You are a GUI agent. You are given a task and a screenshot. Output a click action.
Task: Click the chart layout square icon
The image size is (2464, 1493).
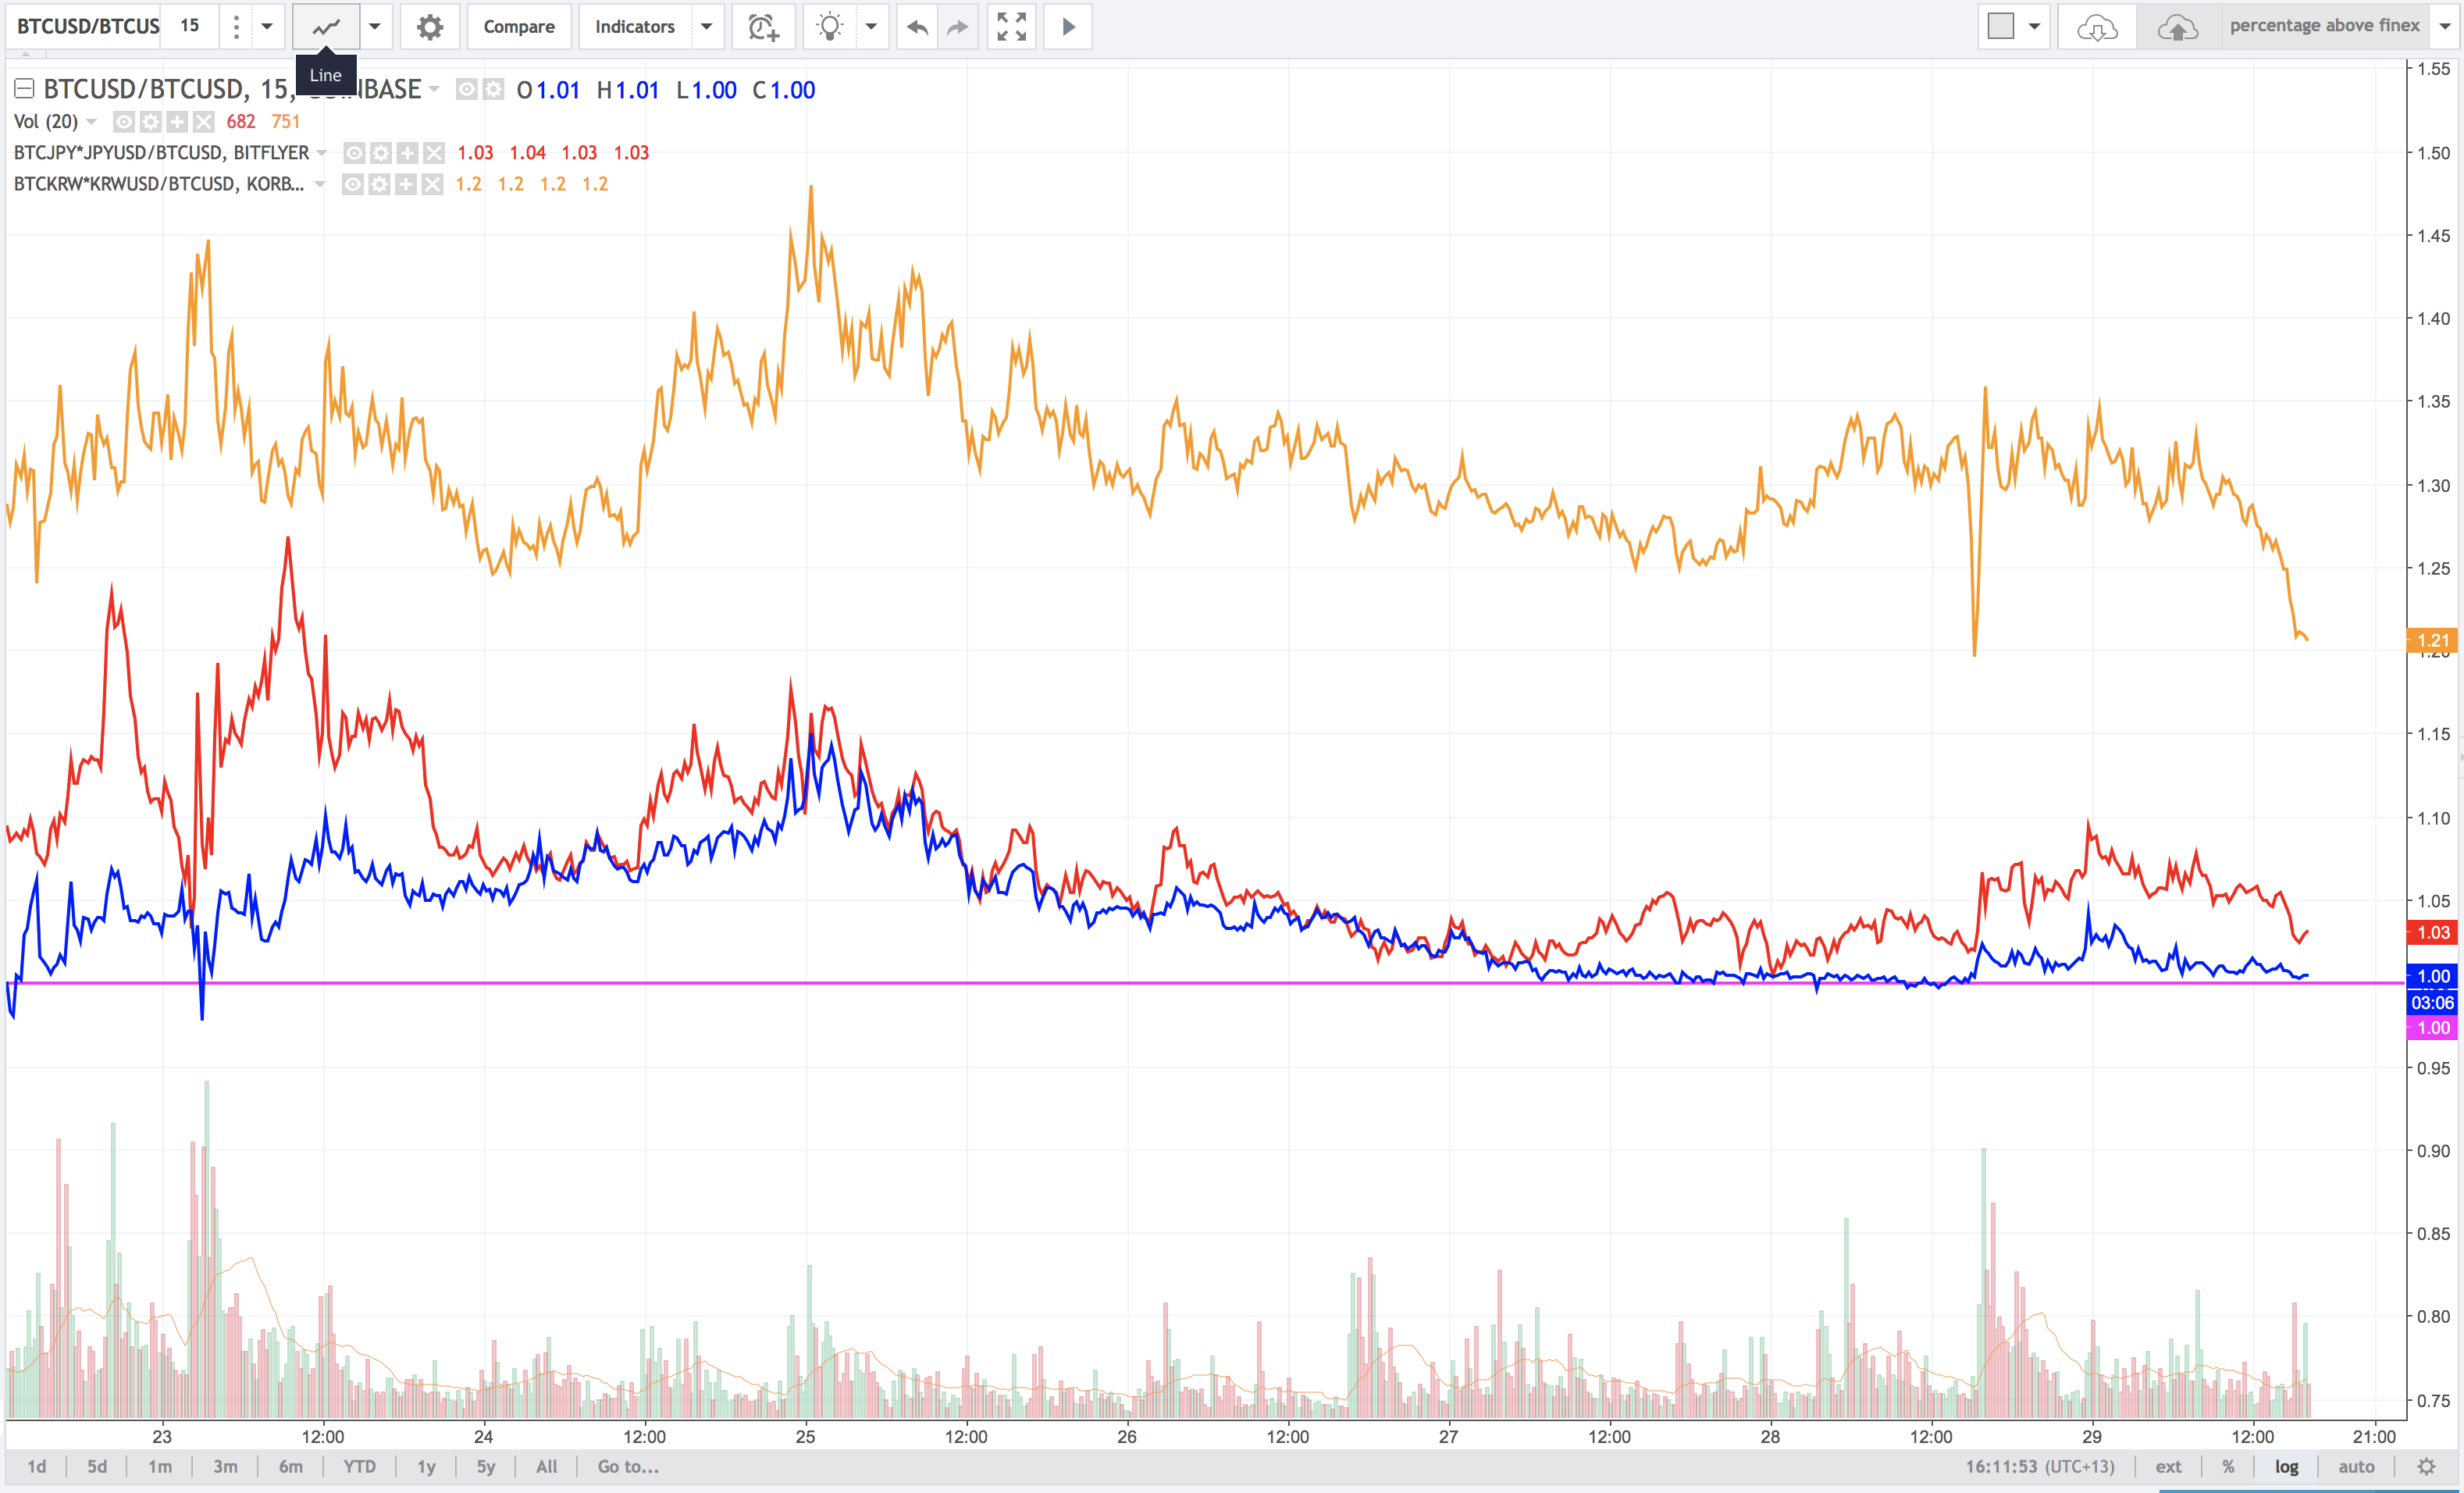click(2001, 26)
